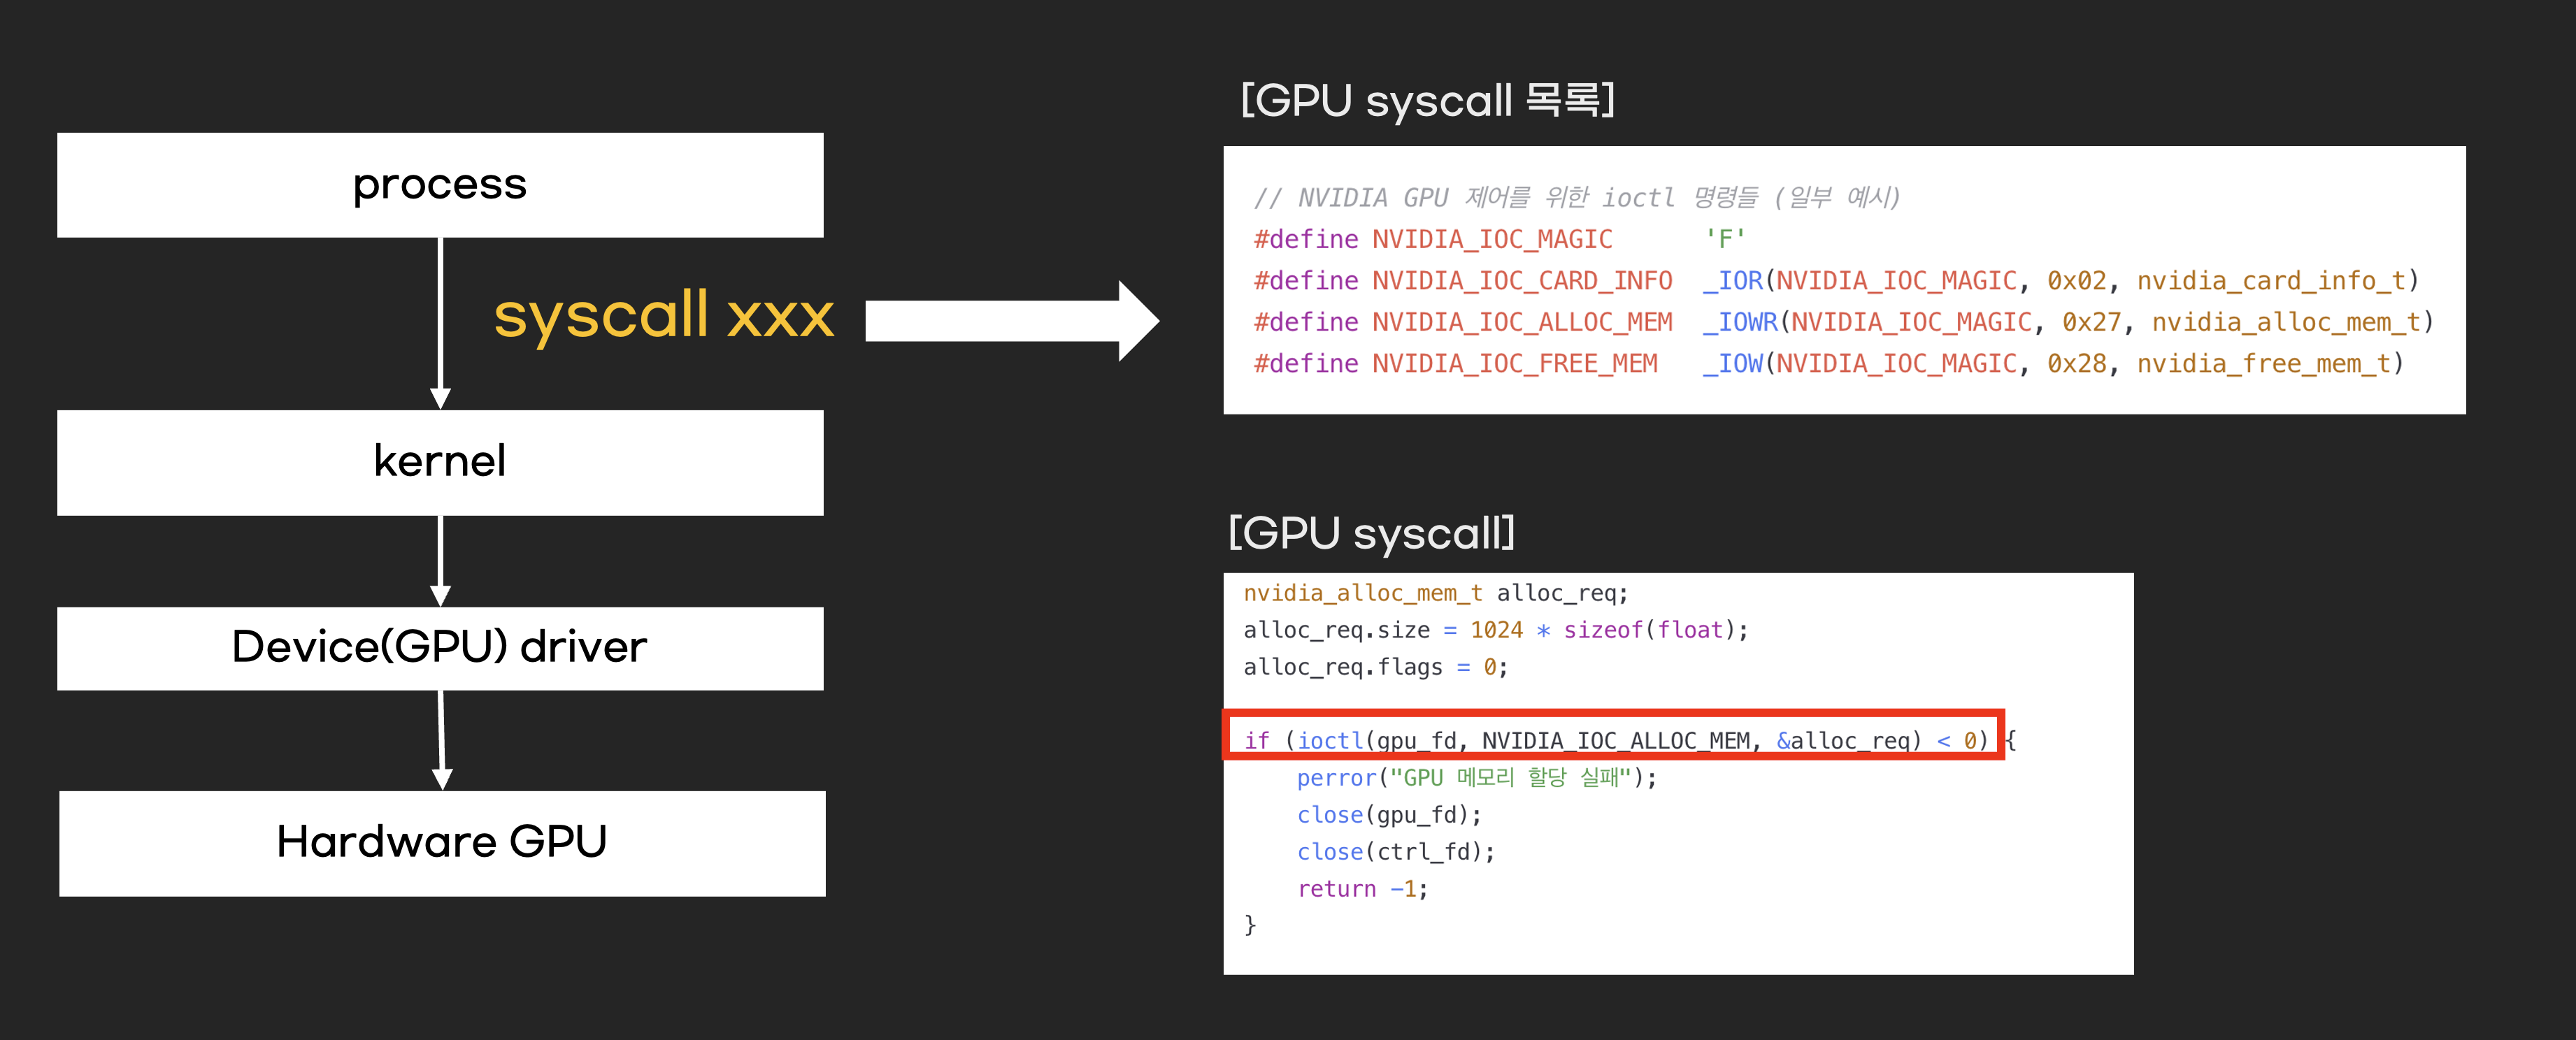Click the kernel box
2576x1040 pixels.
440,462
